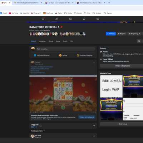Click the Dapat dilihat visibility eye icon
Viewport: 143px width, 143px height.
[x=101, y=59]
